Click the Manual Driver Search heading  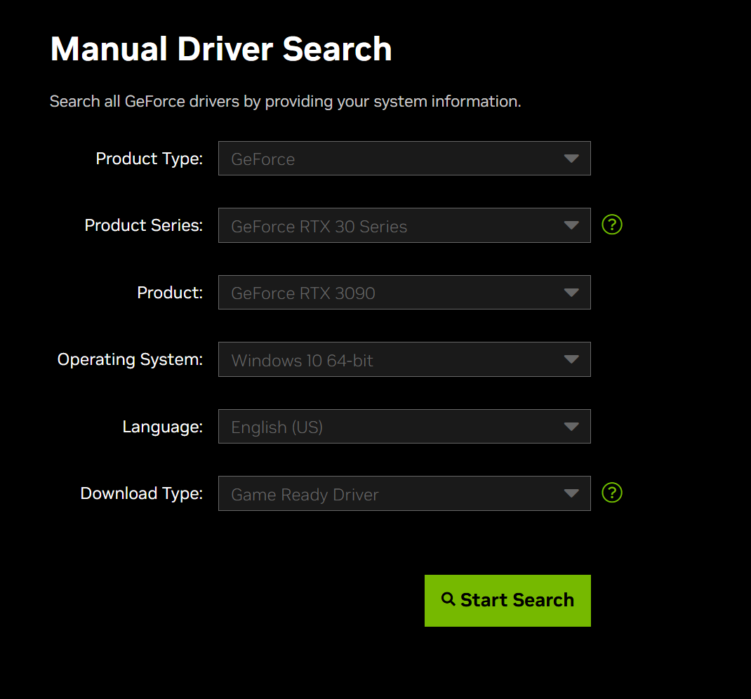(221, 49)
